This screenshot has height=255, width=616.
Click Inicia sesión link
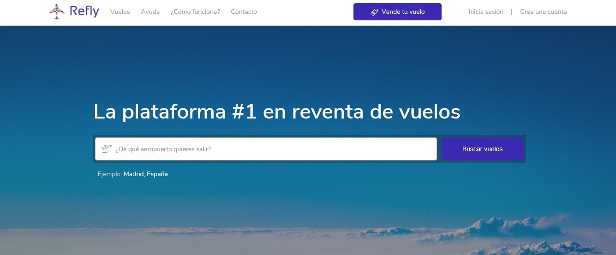coord(486,12)
